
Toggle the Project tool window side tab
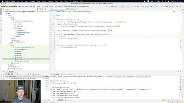tap(1, 11)
